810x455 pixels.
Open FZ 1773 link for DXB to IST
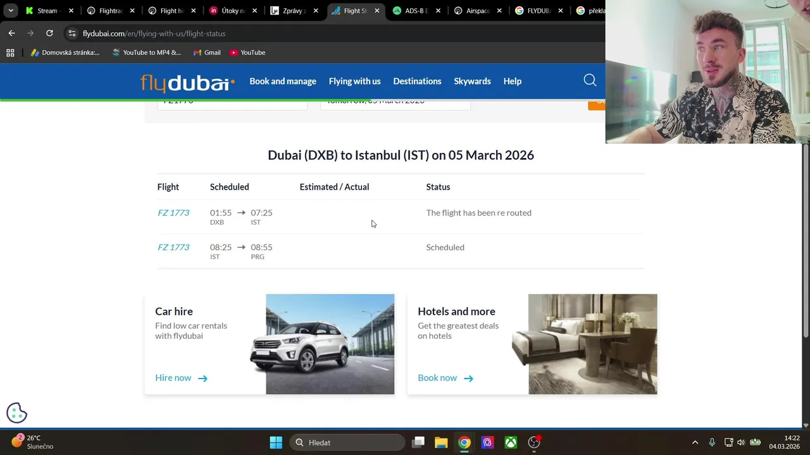[x=173, y=212]
